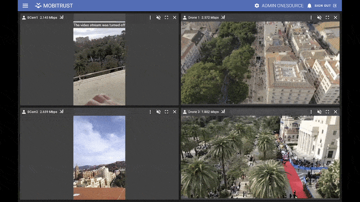The image size is (360, 202).
Task: Open the hamburger navigation menu
Action: click(25, 6)
